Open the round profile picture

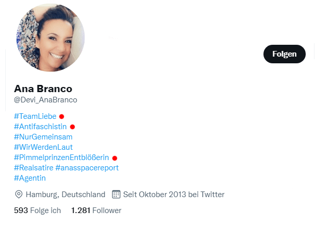click(x=51, y=38)
